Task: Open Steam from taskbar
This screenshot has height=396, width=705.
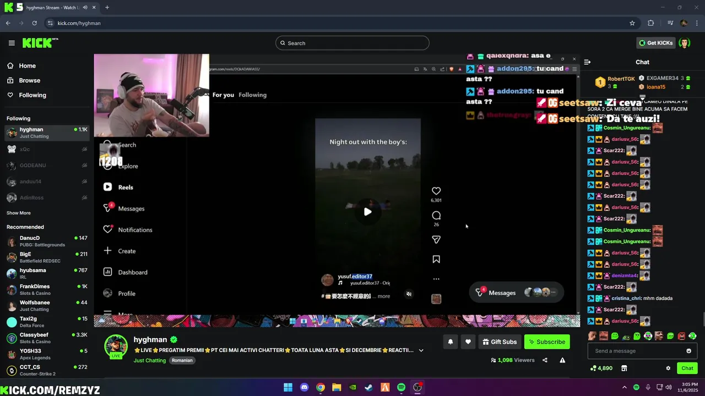Action: pyautogui.click(x=368, y=387)
